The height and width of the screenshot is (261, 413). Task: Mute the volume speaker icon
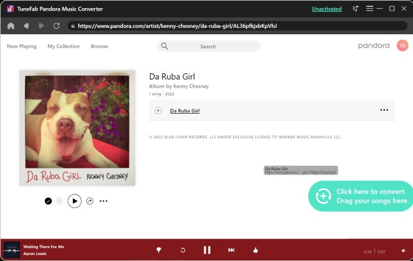[404, 251]
